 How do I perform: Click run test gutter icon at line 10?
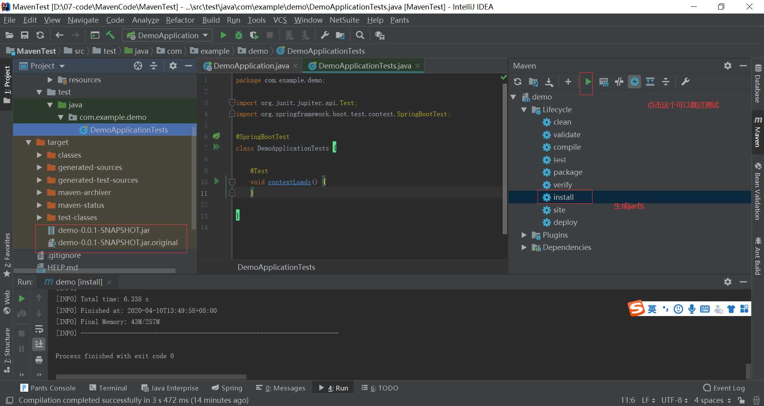click(x=216, y=181)
